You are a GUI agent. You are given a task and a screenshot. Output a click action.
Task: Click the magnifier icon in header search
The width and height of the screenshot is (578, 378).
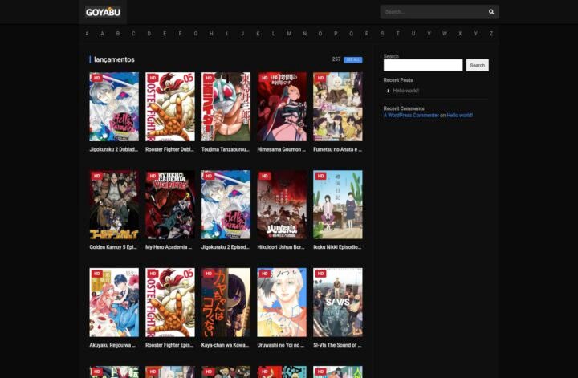pyautogui.click(x=491, y=12)
